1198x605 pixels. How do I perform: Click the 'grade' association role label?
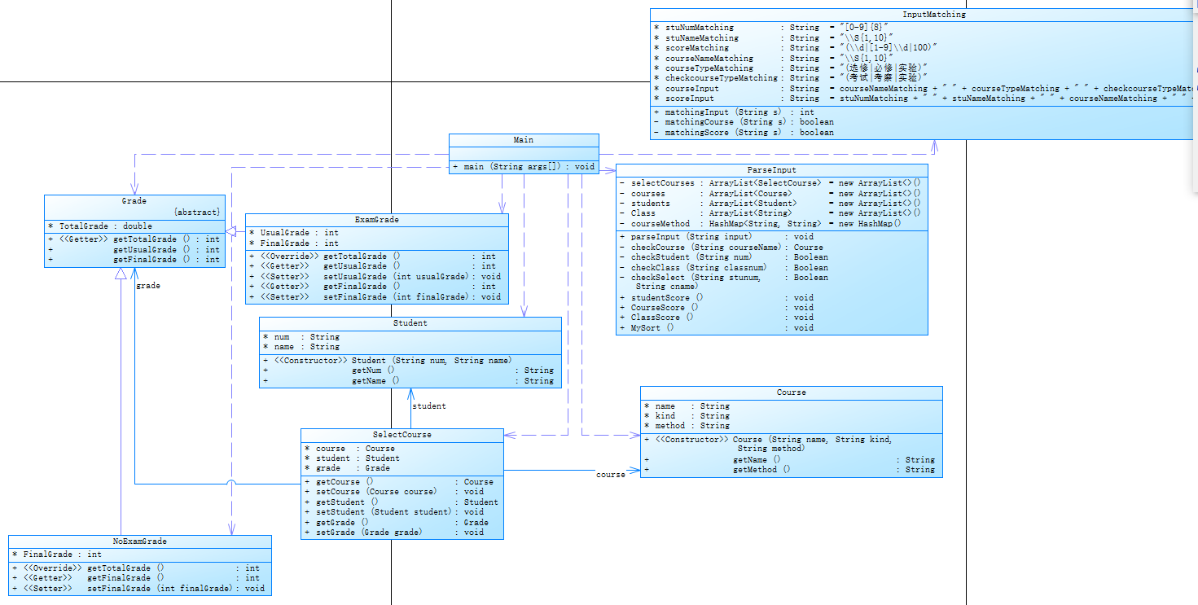coord(148,286)
